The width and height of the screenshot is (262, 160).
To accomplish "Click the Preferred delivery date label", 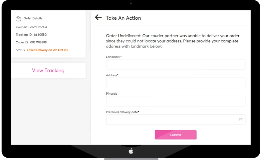I will 122,112.
